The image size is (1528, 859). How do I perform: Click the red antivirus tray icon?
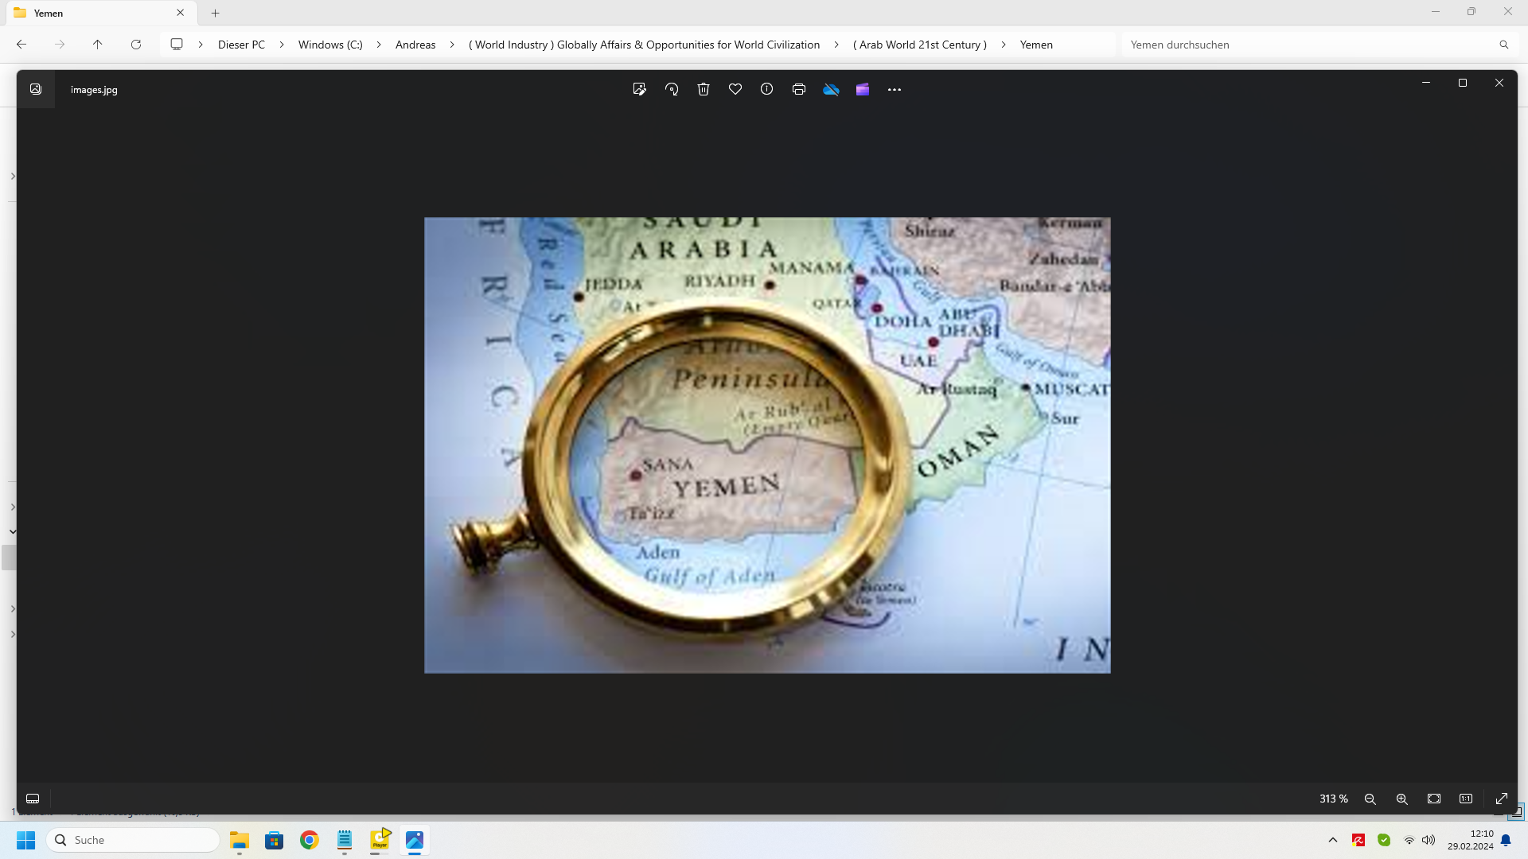click(x=1358, y=840)
